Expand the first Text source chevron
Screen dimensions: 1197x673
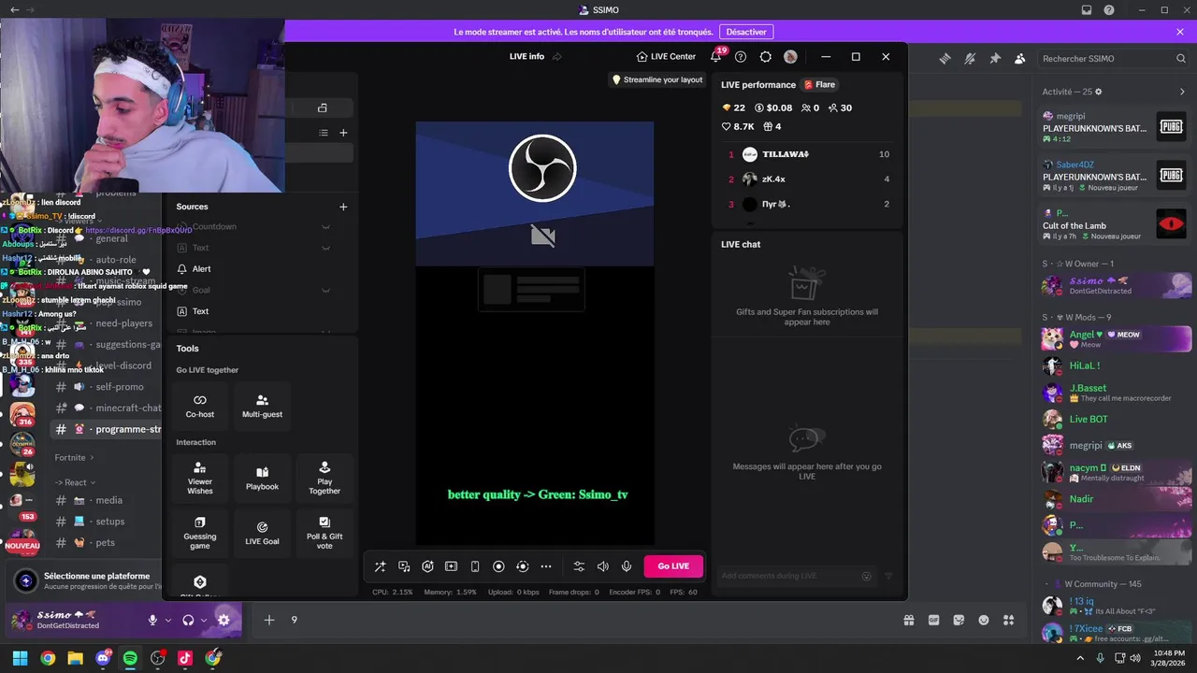coord(326,249)
